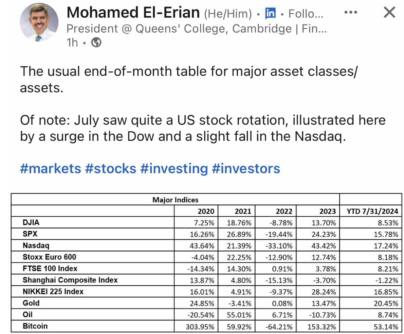Click the globe public visibility icon
Viewport: 404px width, 334px height.
coord(97,43)
